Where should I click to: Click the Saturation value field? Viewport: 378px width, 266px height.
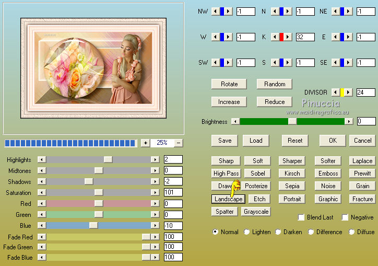point(173,192)
